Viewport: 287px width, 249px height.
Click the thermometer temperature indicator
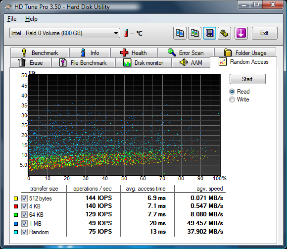point(126,33)
